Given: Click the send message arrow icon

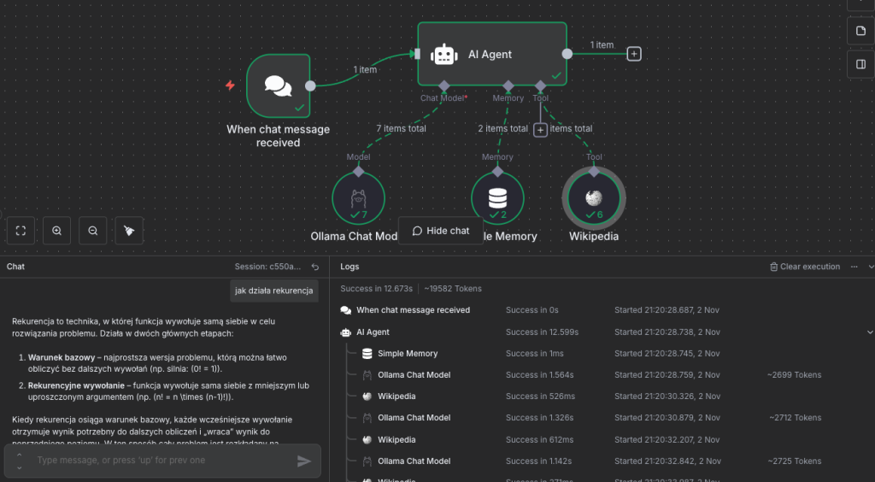Looking at the screenshot, I should (x=303, y=461).
